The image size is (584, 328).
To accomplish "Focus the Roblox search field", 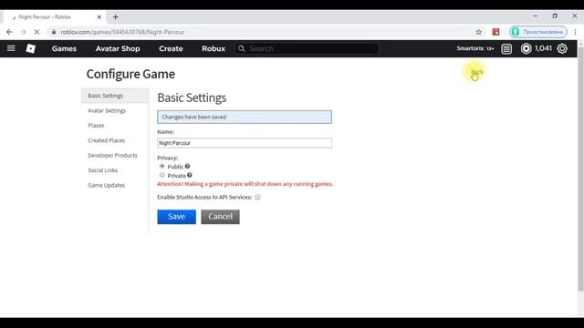I will point(308,48).
